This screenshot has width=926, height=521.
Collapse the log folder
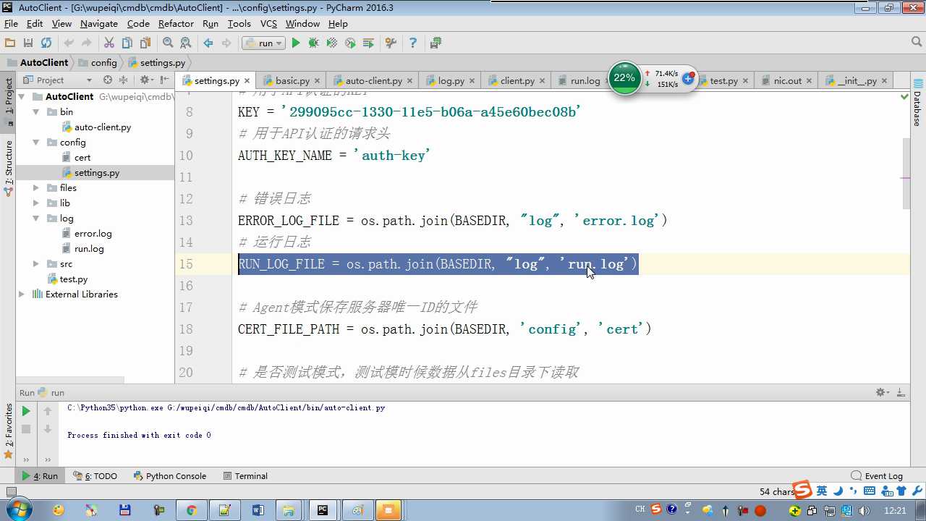[35, 218]
